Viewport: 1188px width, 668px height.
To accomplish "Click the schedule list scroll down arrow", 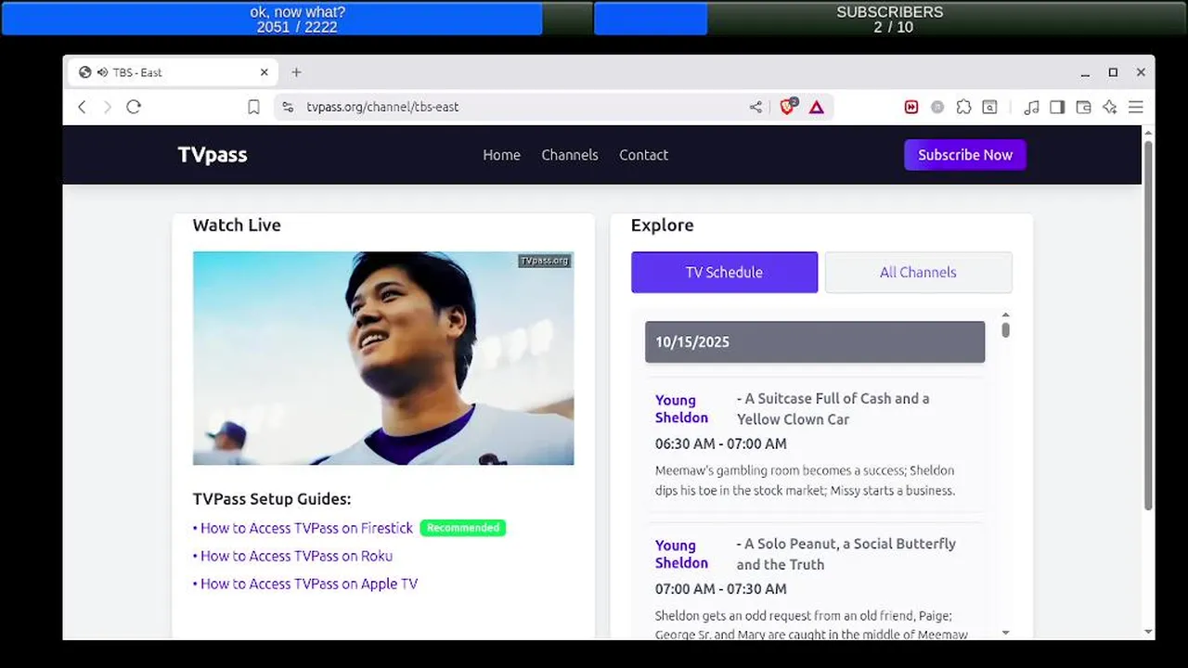I will (x=1005, y=632).
